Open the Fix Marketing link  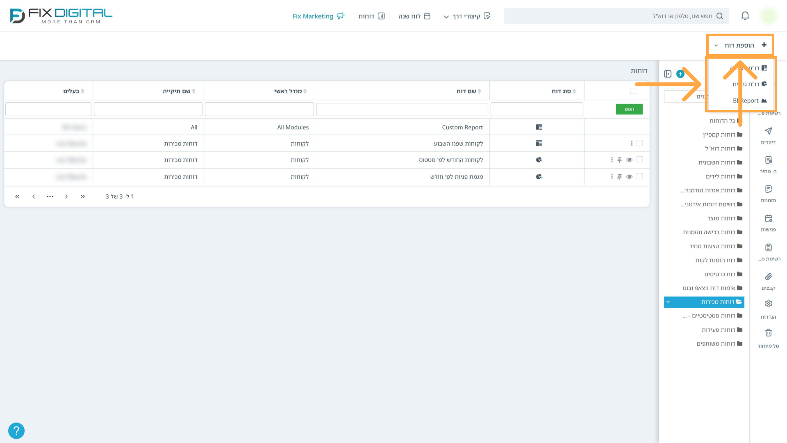coord(318,16)
